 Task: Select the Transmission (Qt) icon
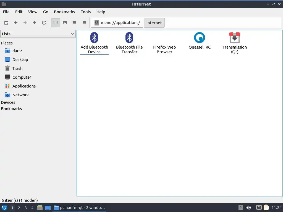tap(235, 38)
